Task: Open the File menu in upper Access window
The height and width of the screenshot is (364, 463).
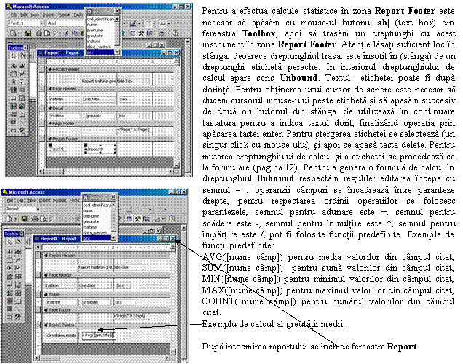Action: [12, 15]
